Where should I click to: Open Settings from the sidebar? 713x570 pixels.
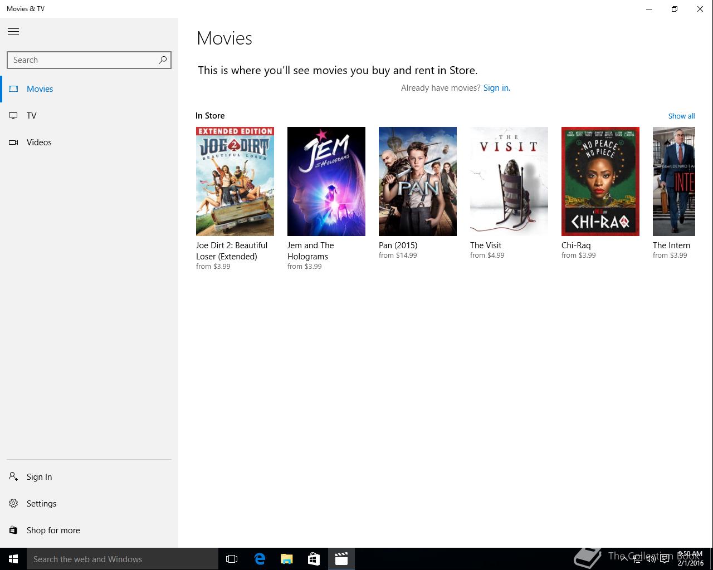(89, 504)
